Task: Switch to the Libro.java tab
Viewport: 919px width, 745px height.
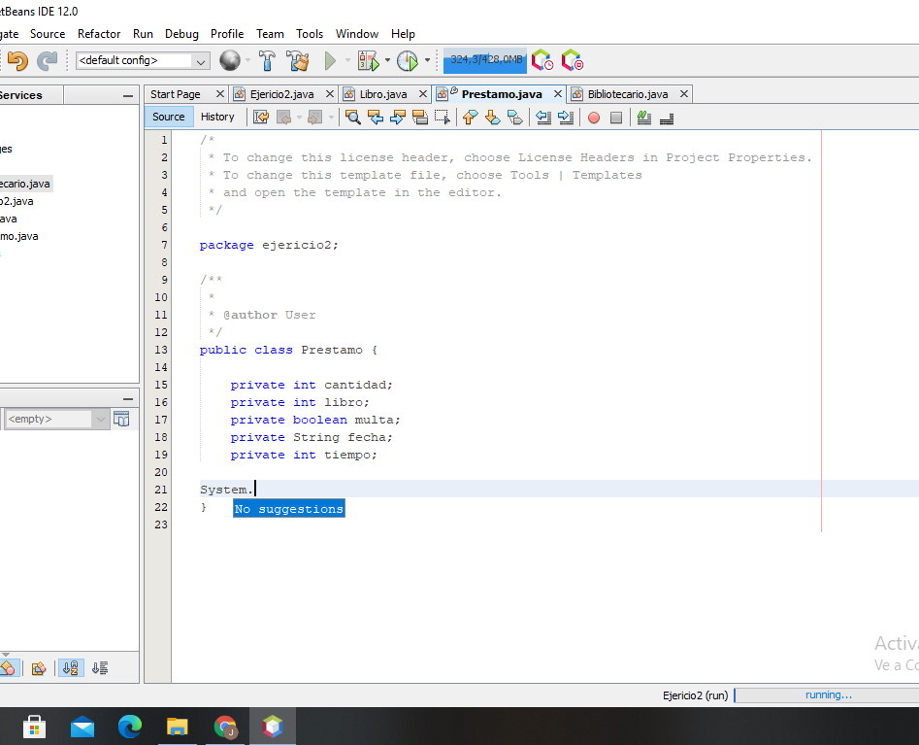Action: [383, 94]
